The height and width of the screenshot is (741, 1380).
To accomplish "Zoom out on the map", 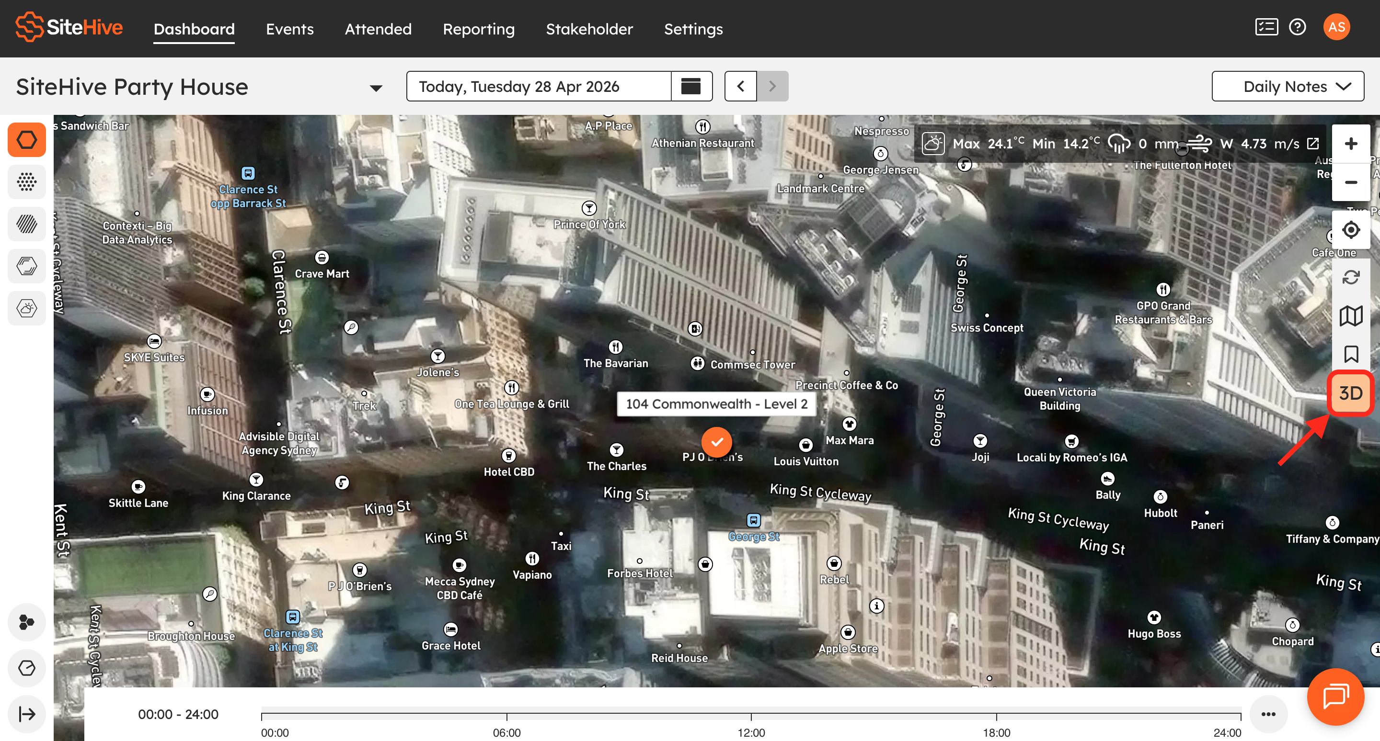I will click(x=1351, y=182).
